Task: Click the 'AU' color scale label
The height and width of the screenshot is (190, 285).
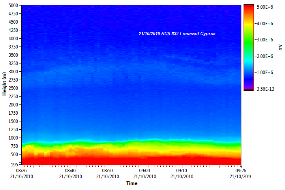Action: click(x=280, y=47)
